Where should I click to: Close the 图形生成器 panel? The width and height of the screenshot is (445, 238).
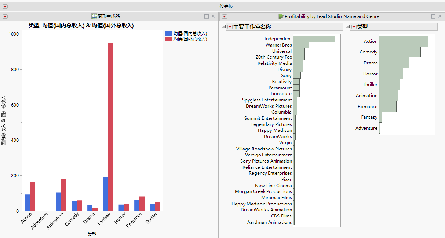point(213,16)
